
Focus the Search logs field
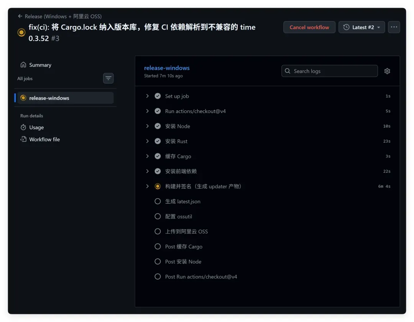[329, 71]
